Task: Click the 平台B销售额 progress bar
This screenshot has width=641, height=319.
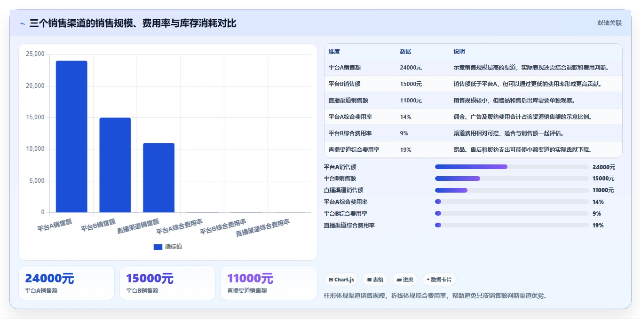Action: 512,179
